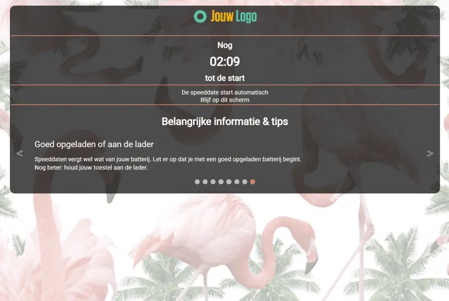Click the active orange carousel dot
The image size is (449, 301).
[252, 182]
